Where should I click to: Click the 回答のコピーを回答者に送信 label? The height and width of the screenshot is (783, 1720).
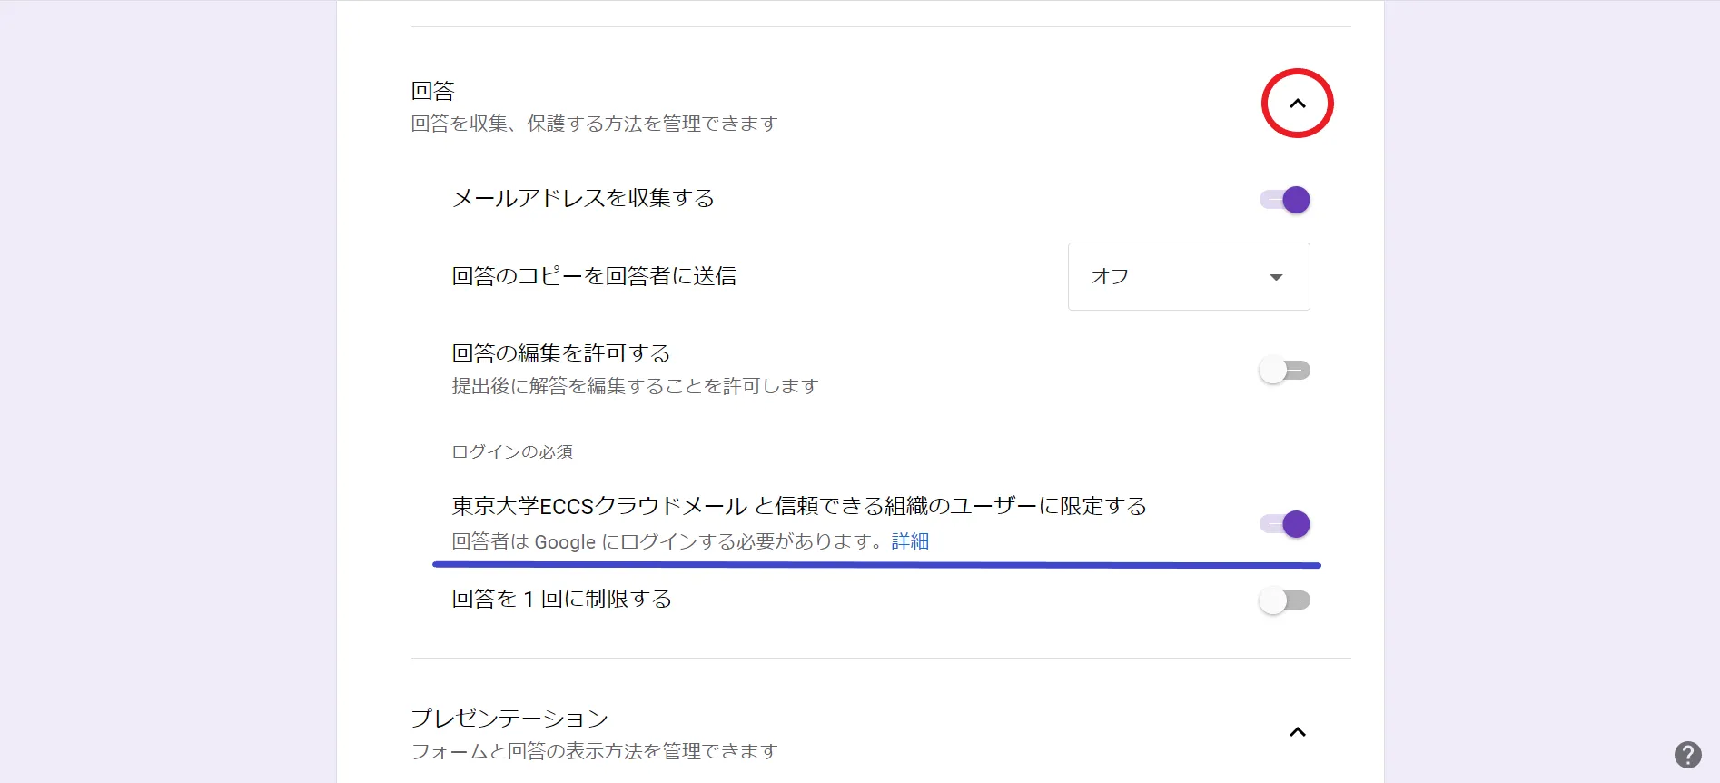[x=594, y=276]
